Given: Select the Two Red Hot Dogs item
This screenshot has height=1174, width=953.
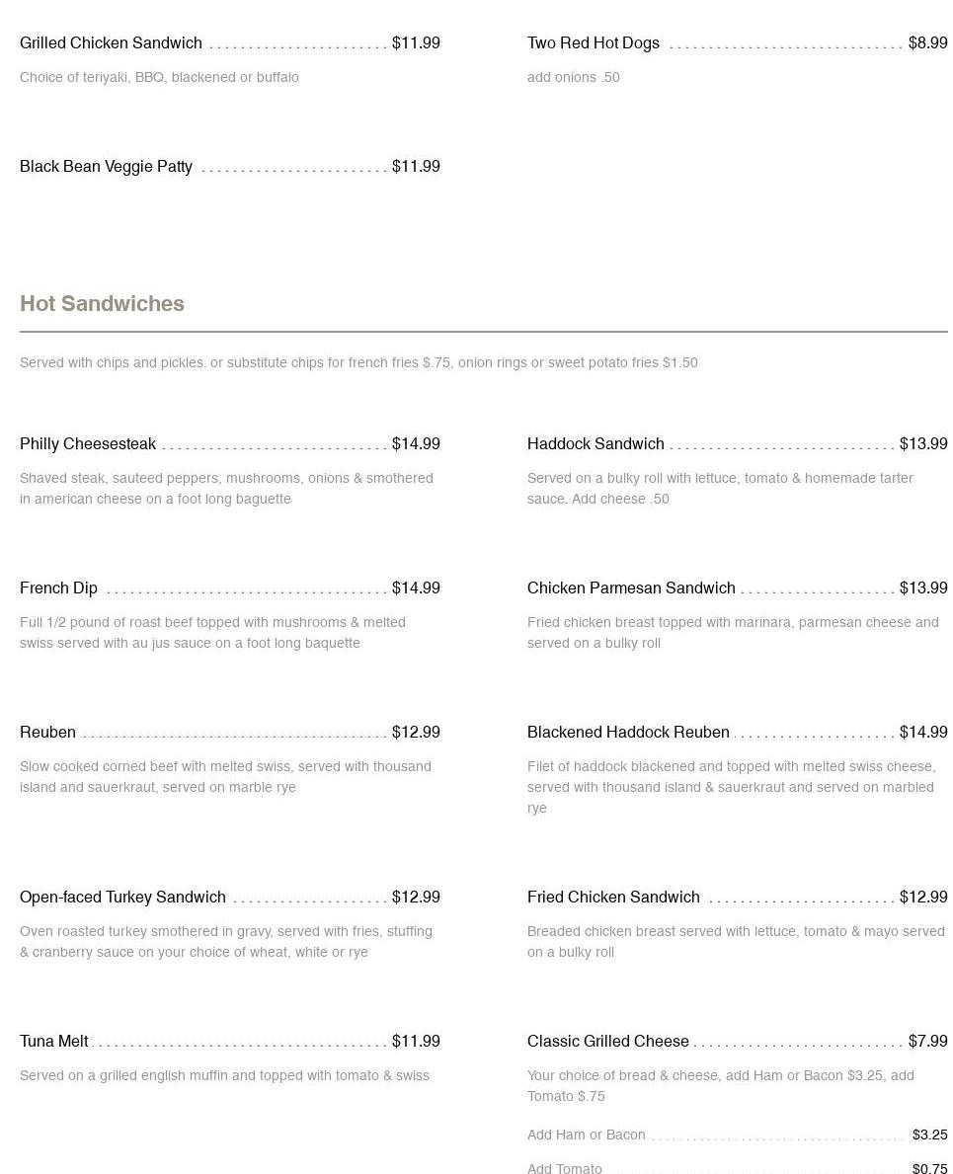Looking at the screenshot, I should coord(594,43).
